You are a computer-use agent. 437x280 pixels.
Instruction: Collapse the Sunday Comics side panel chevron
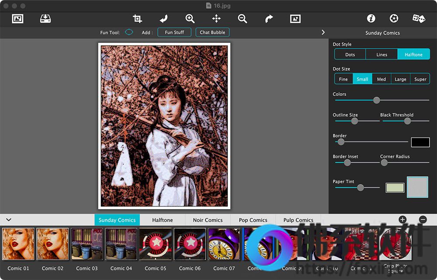323,32
